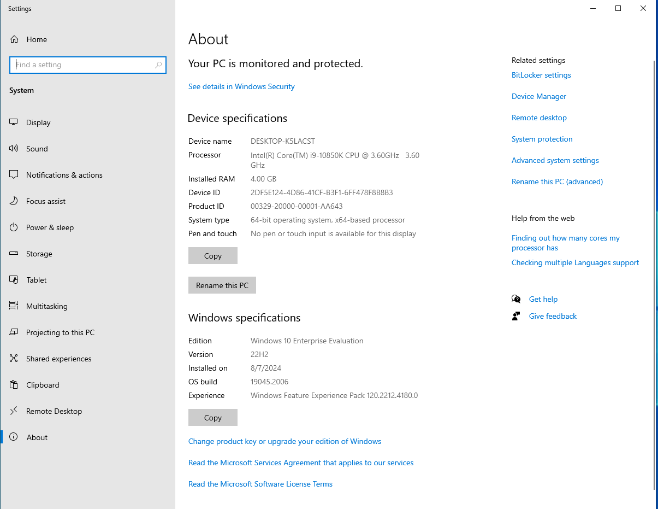The image size is (658, 509).
Task: Open Advanced system settings
Action: [x=555, y=160]
